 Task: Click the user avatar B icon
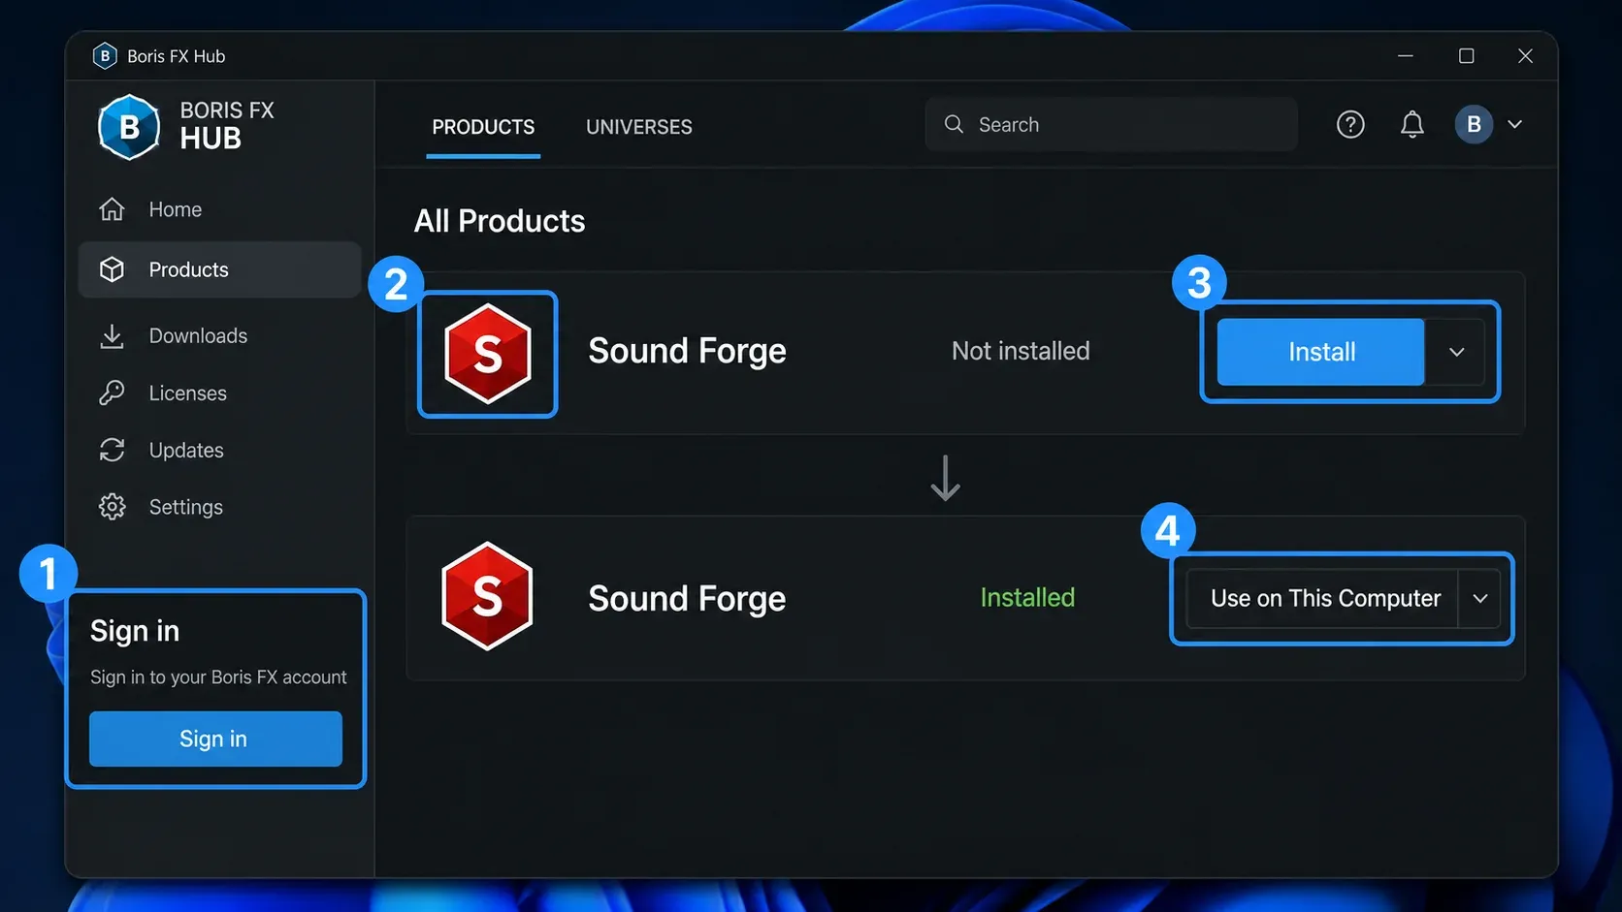pyautogui.click(x=1474, y=124)
